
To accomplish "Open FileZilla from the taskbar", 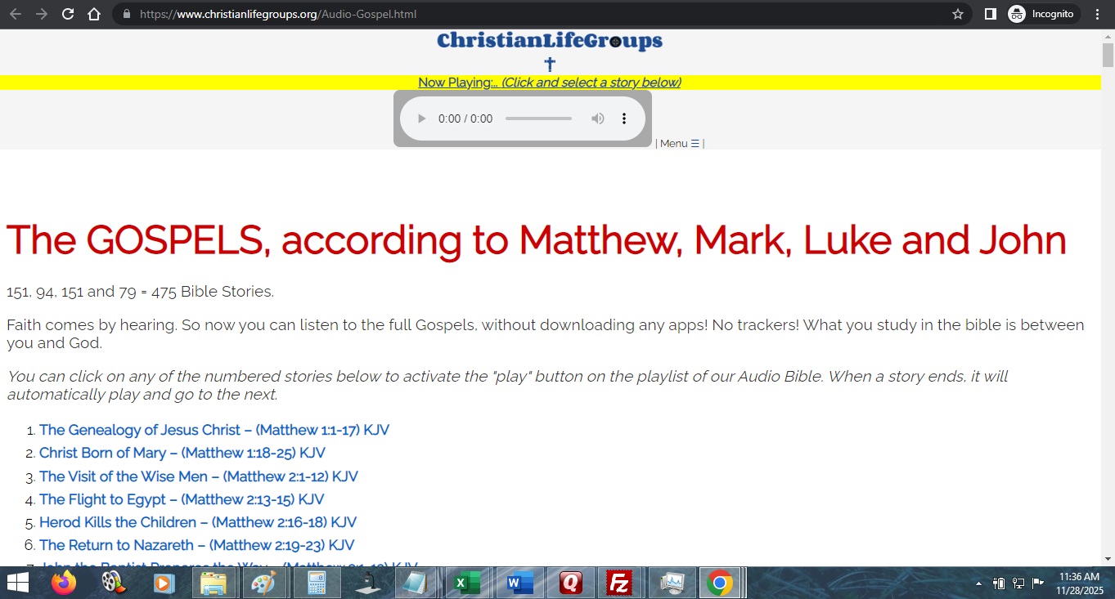I will 620,583.
